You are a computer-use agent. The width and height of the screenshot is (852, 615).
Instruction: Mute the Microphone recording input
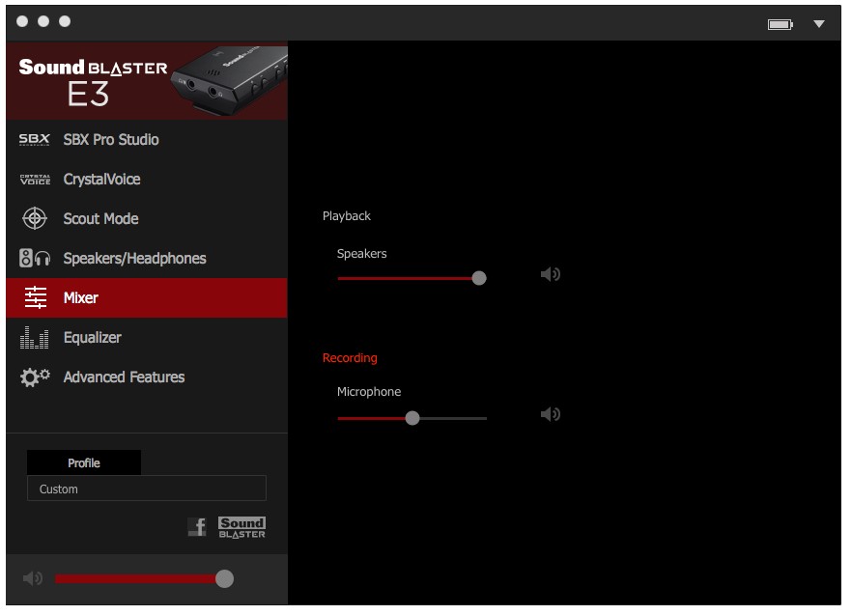(x=551, y=415)
